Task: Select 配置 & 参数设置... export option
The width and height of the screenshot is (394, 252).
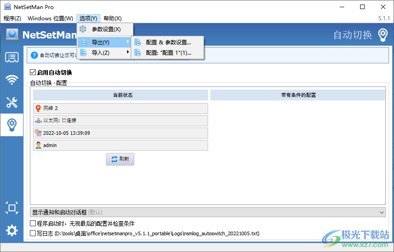Action: click(x=167, y=43)
